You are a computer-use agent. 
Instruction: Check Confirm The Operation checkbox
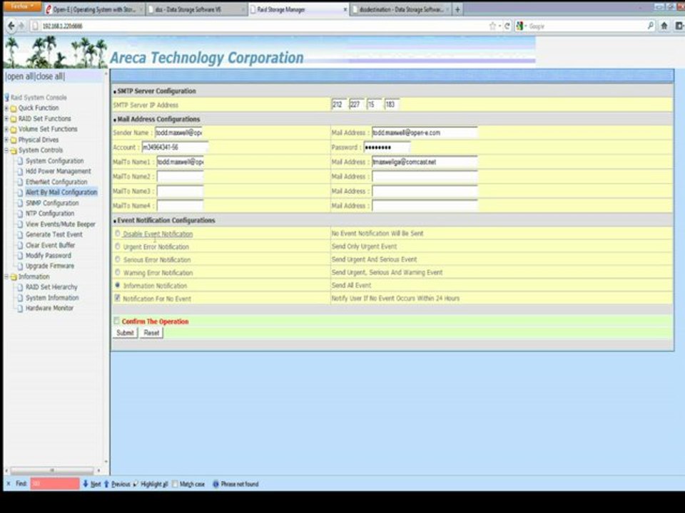(116, 321)
